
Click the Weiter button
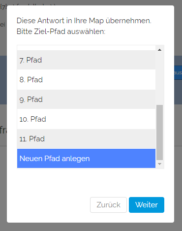pos(147,205)
